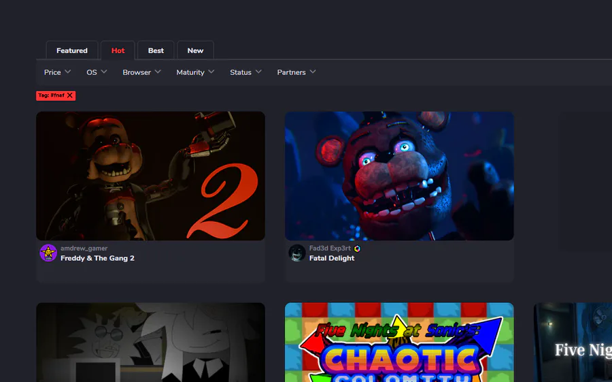Visit the Fad3d Exp3rt profile link
Viewport: 612px width, 382px height.
330,249
